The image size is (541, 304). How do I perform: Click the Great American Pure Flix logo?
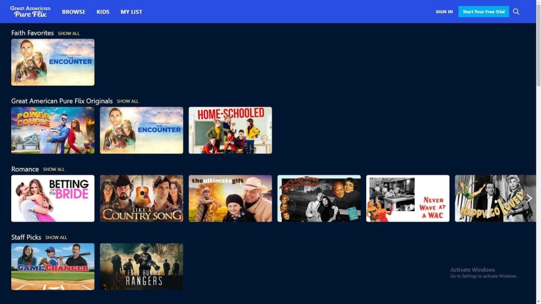pos(30,12)
